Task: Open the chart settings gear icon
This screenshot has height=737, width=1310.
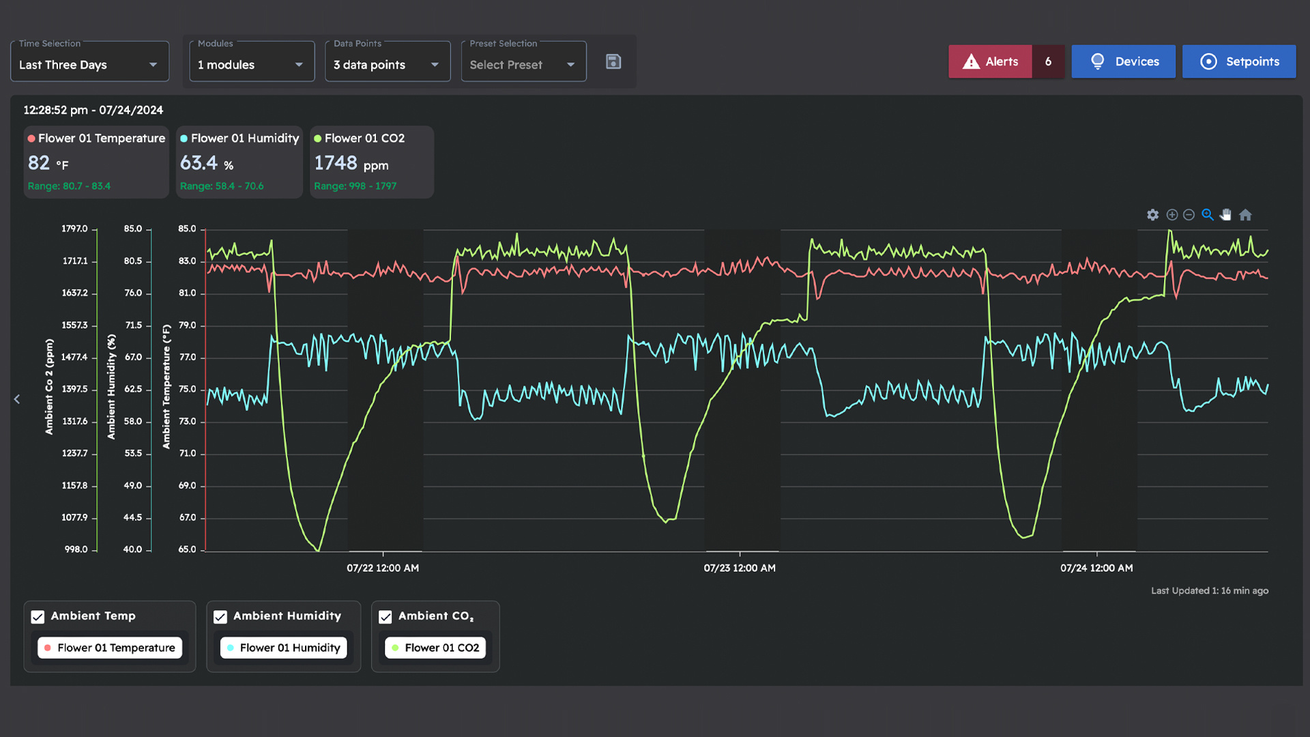Action: click(x=1152, y=215)
